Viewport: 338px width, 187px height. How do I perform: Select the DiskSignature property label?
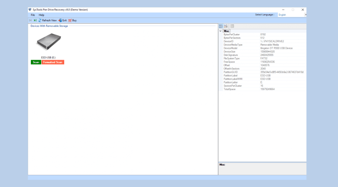[231, 55]
